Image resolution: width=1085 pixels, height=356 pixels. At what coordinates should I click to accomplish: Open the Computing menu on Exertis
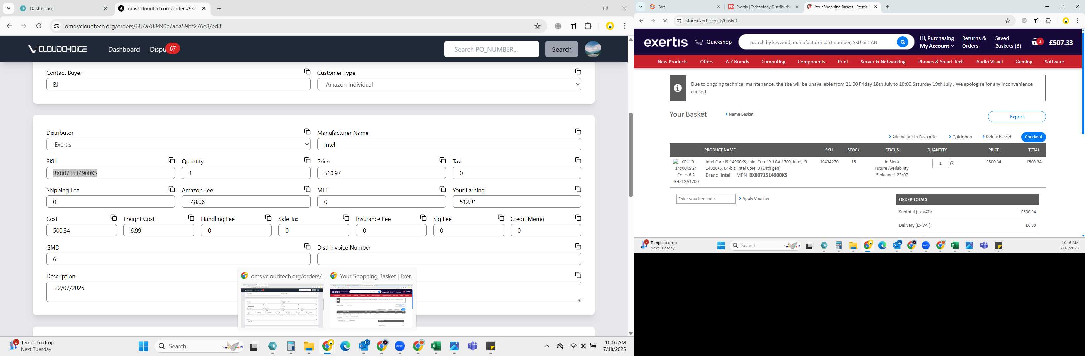coord(773,62)
